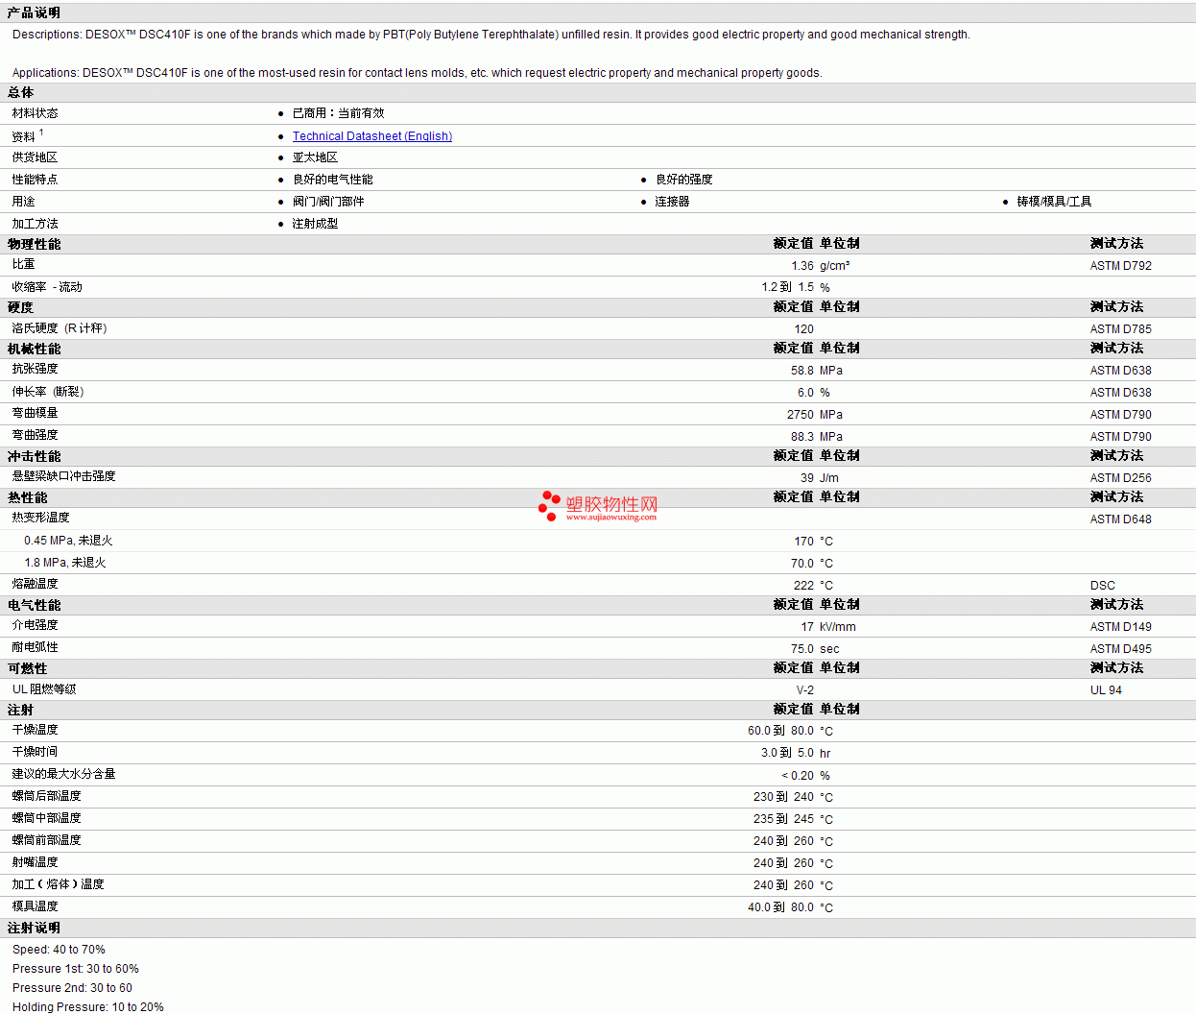The width and height of the screenshot is (1196, 1014).
Task: Click the 伸长率 (断裂) row label
Action: coord(48,392)
